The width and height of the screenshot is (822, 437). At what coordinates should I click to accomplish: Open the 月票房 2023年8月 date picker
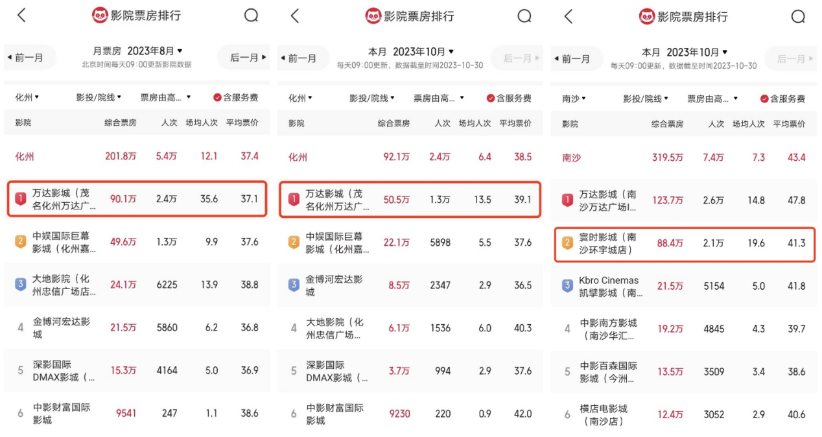[x=137, y=51]
